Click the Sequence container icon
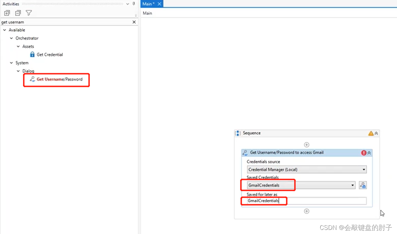This screenshot has height=234, width=397. (238, 133)
